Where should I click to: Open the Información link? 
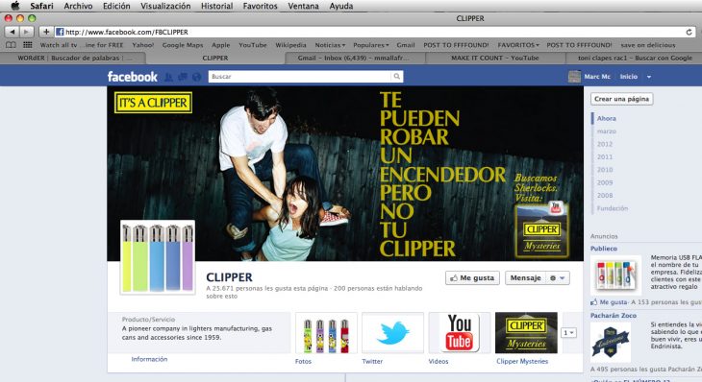(149, 359)
